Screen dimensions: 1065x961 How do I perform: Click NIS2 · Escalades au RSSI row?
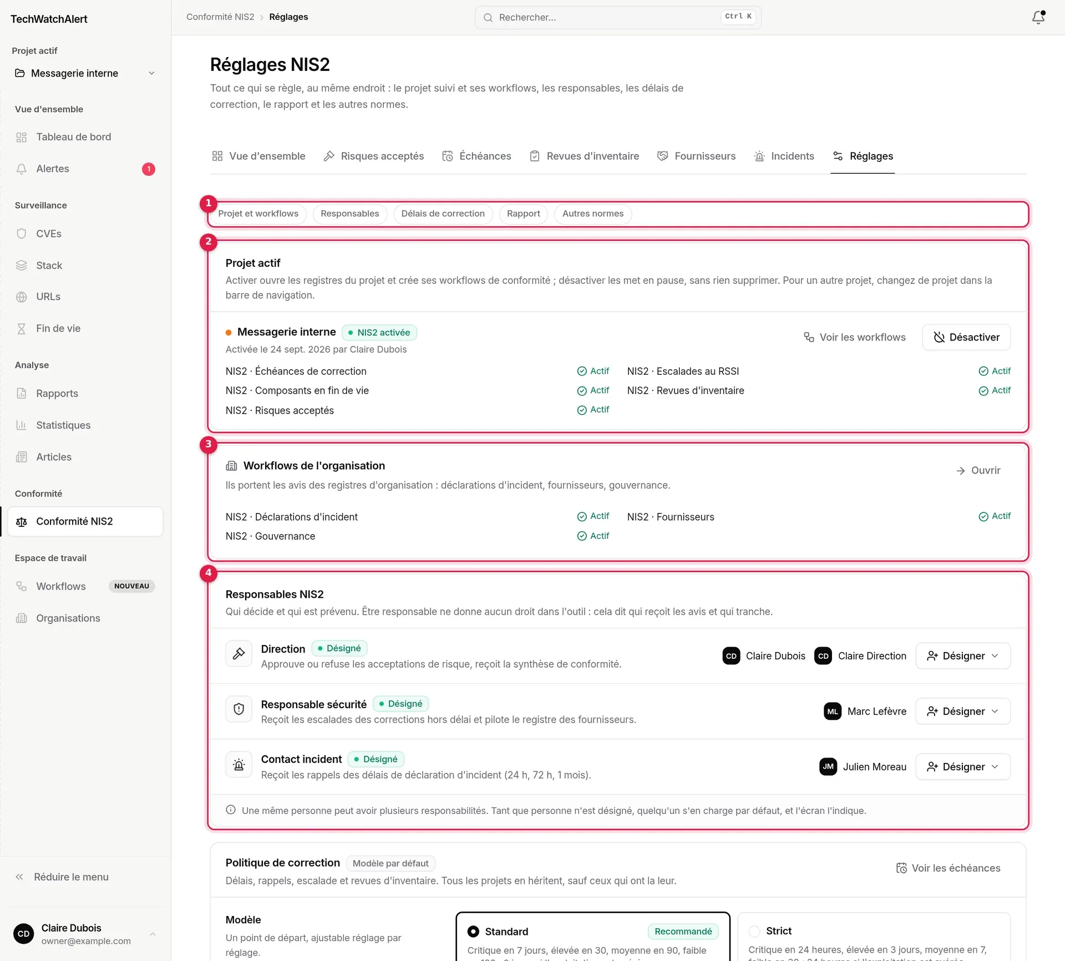pos(819,372)
